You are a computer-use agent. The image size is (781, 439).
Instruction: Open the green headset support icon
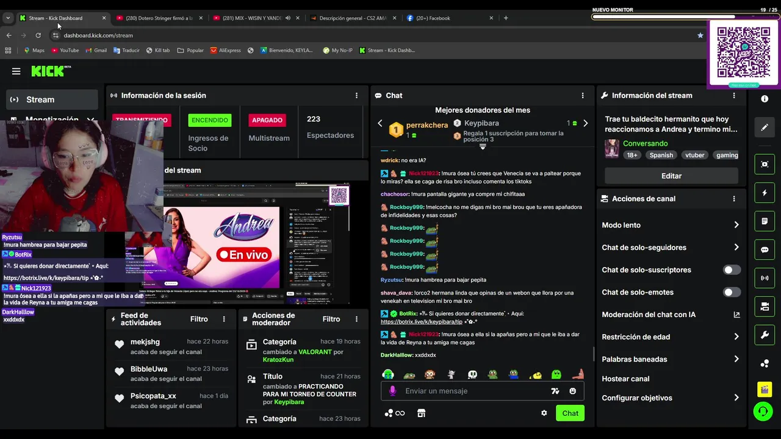(x=763, y=412)
